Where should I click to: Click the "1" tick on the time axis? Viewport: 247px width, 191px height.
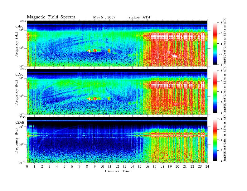point(35,167)
